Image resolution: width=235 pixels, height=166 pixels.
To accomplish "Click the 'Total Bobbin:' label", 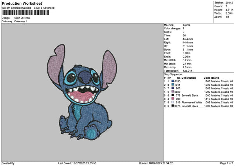I will (172, 71).
